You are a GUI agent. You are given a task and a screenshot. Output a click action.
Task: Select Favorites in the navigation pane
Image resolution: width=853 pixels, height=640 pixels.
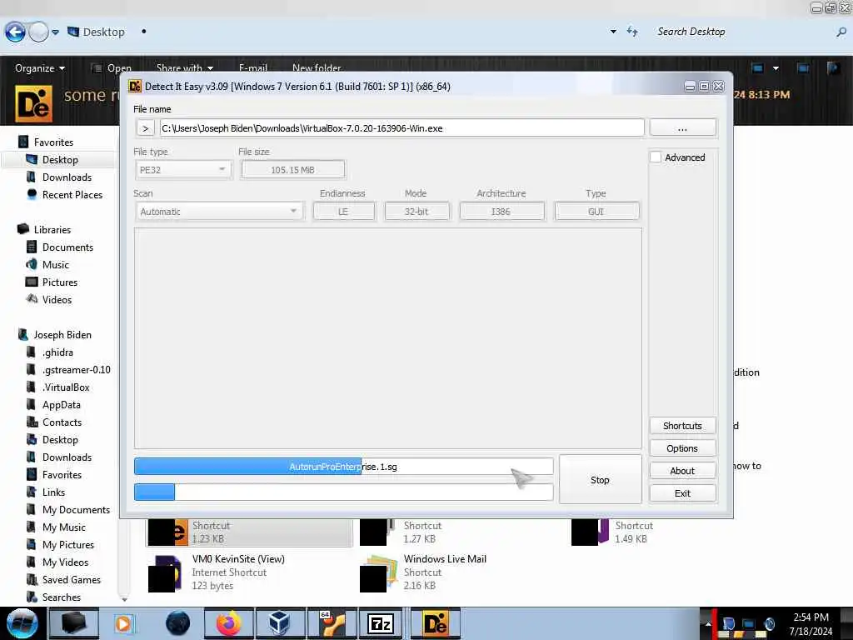tap(53, 142)
